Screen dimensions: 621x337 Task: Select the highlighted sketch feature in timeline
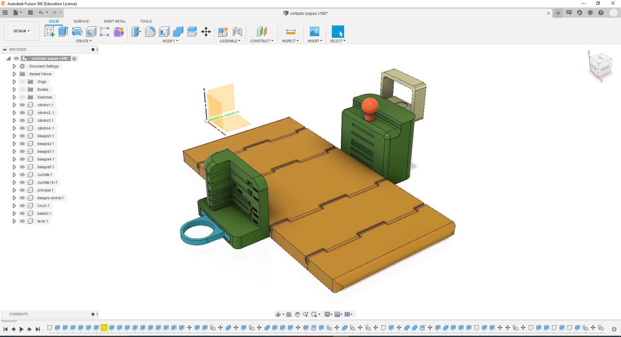point(104,328)
